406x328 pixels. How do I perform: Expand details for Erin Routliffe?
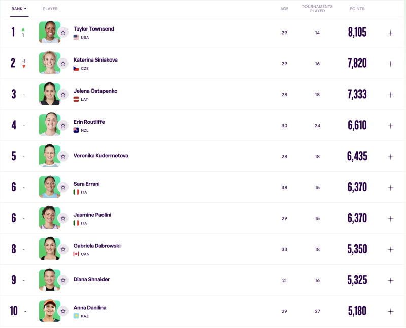point(390,126)
